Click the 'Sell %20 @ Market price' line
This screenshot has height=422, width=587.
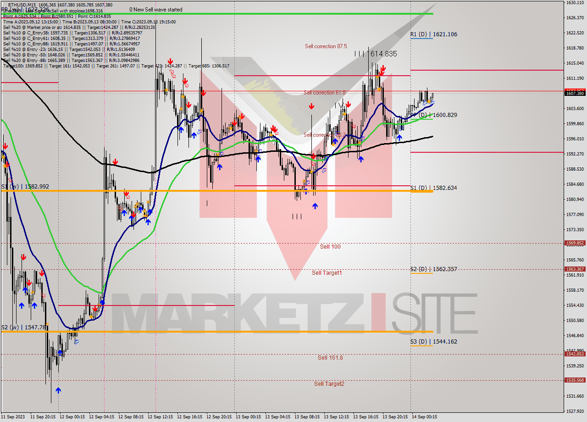pyautogui.click(x=79, y=27)
